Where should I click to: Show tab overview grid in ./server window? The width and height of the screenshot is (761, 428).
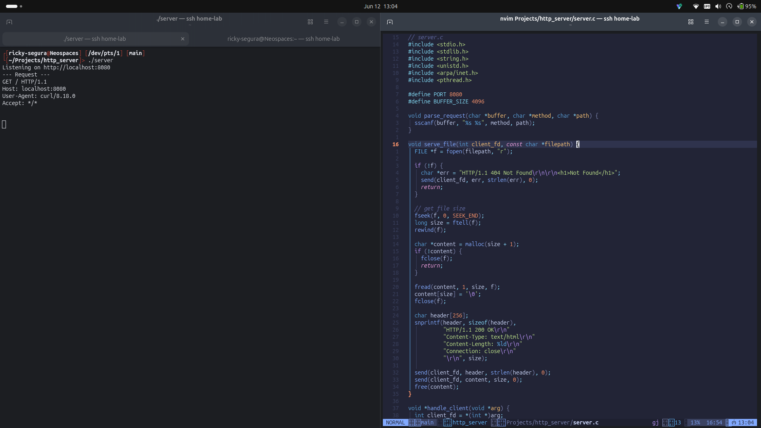(x=310, y=22)
